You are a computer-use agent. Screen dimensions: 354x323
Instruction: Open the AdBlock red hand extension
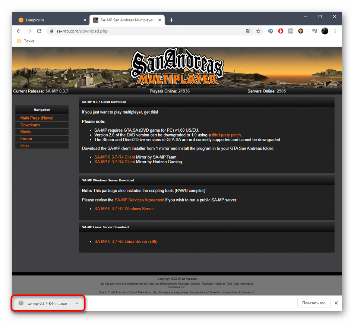(x=281, y=31)
